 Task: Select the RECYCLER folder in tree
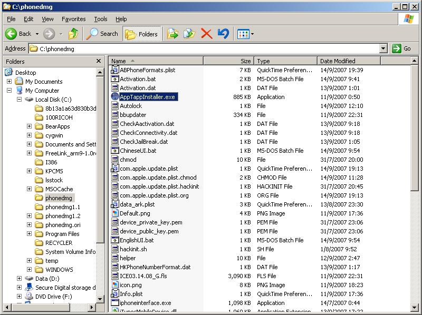tap(59, 243)
